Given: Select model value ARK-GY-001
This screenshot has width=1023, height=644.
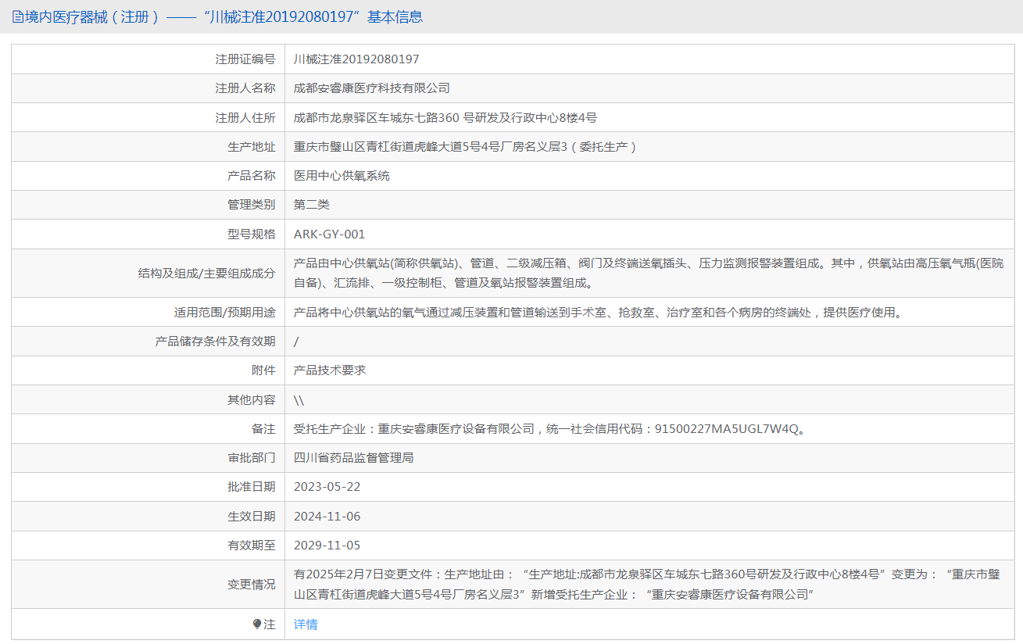Looking at the screenshot, I should [329, 234].
